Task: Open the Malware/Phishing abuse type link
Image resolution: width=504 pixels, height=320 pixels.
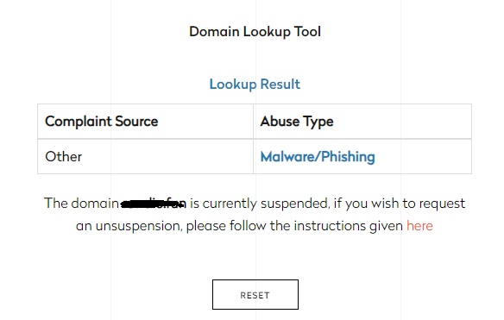Action: coord(318,157)
